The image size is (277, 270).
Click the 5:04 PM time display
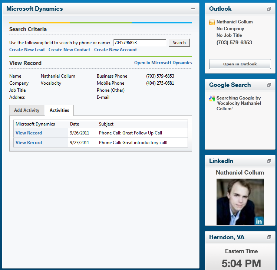pos(241,263)
